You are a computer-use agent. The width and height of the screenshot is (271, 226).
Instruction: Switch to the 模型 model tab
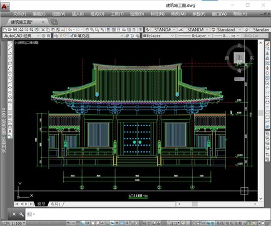(41, 204)
